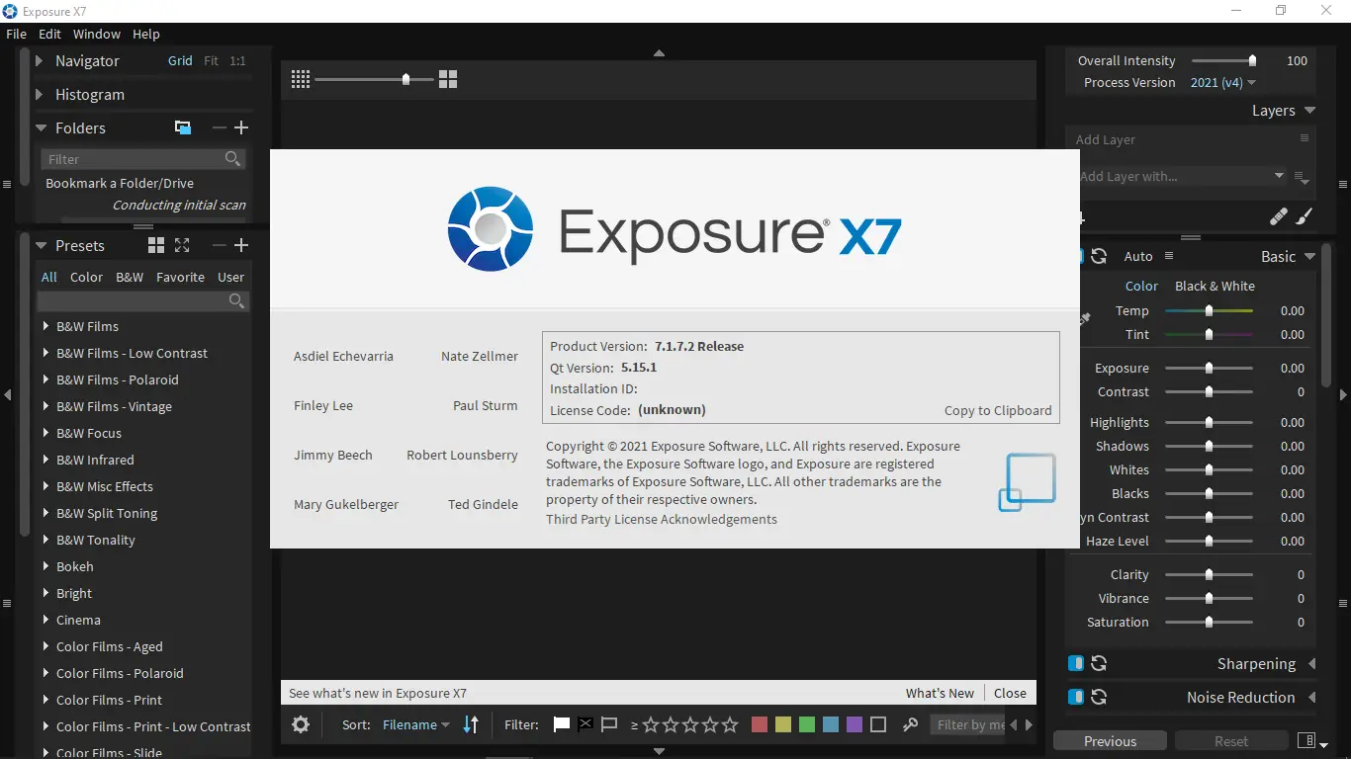Viewport: 1351px width, 759px height.
Task: Filter by red color label
Action: [x=760, y=724]
